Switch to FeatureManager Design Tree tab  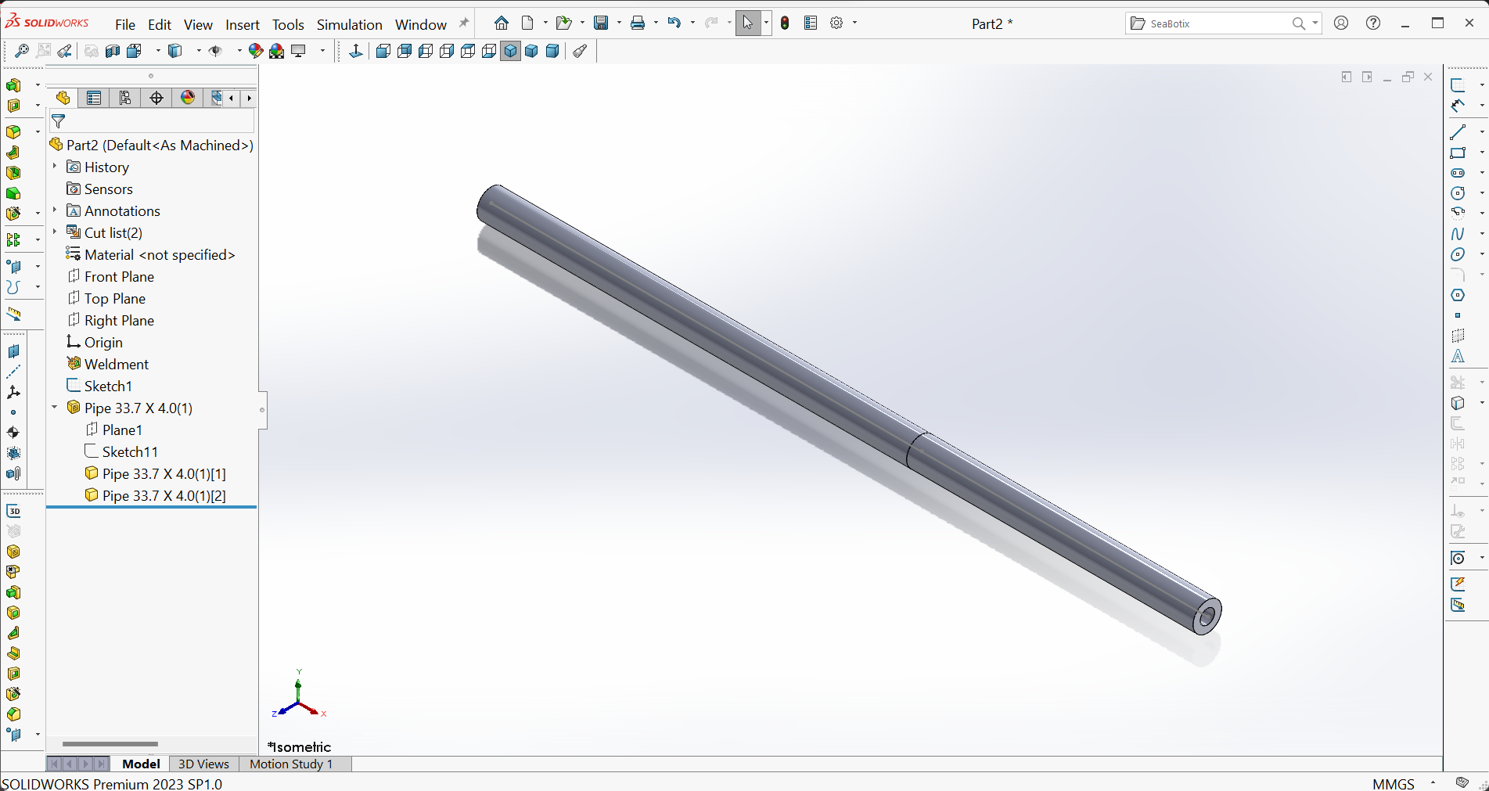(63, 98)
